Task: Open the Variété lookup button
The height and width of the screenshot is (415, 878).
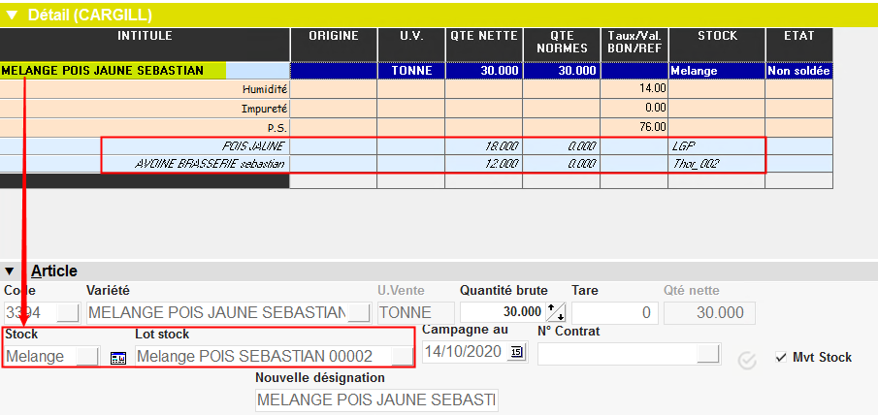Action: 359,312
